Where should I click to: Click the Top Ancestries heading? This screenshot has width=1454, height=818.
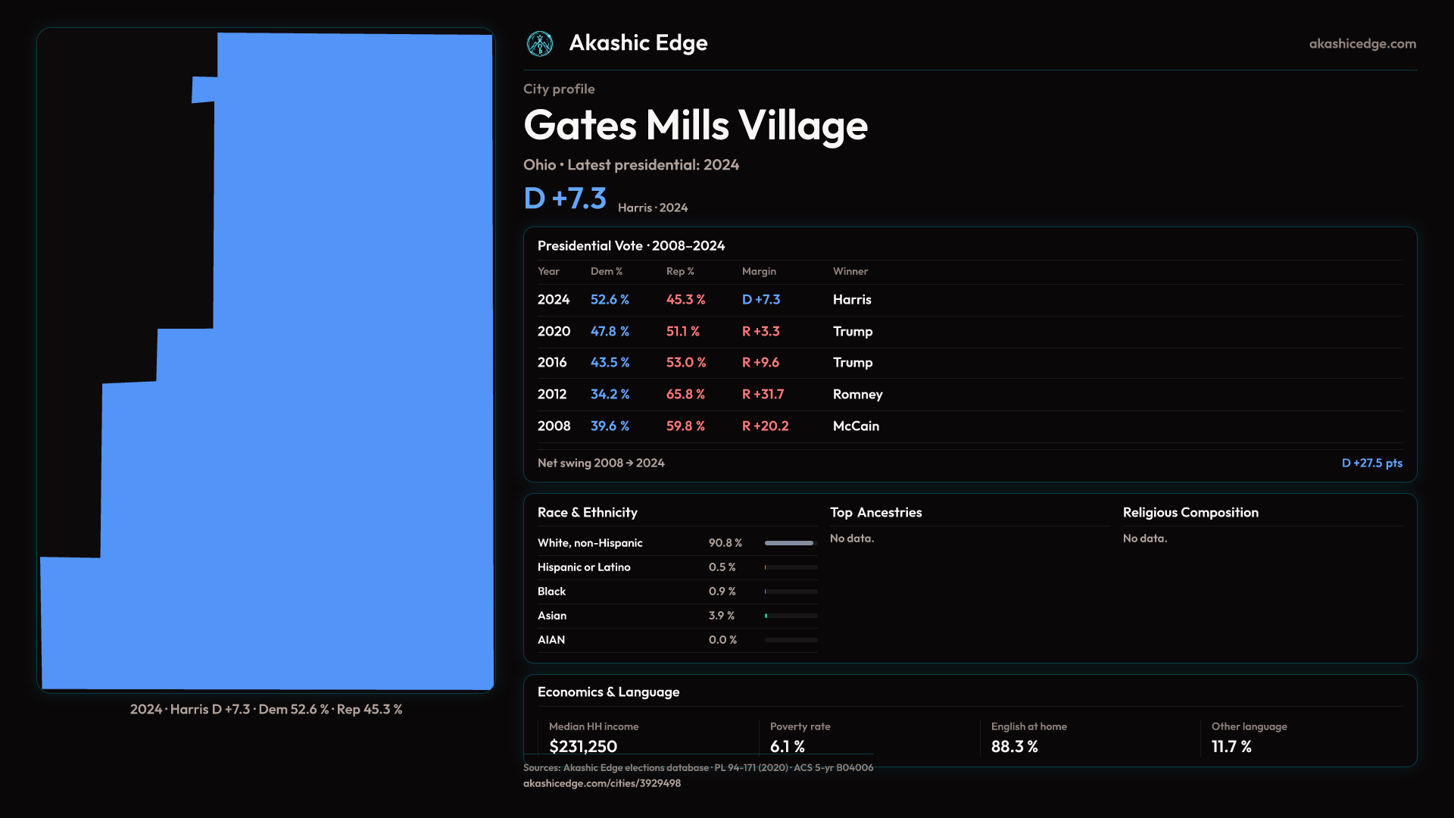[x=875, y=513]
